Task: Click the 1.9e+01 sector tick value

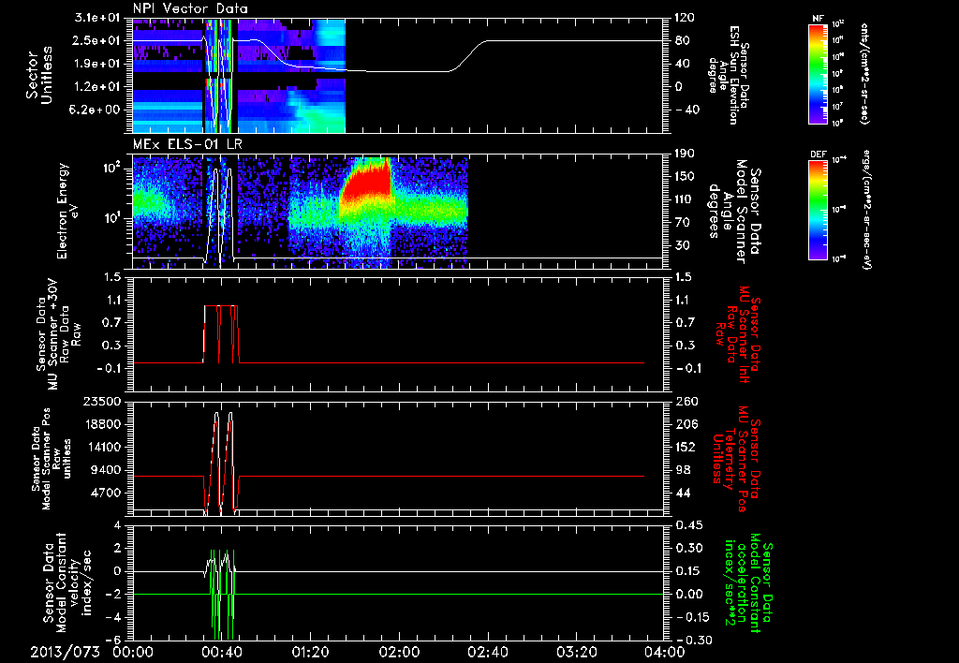Action: coord(98,64)
